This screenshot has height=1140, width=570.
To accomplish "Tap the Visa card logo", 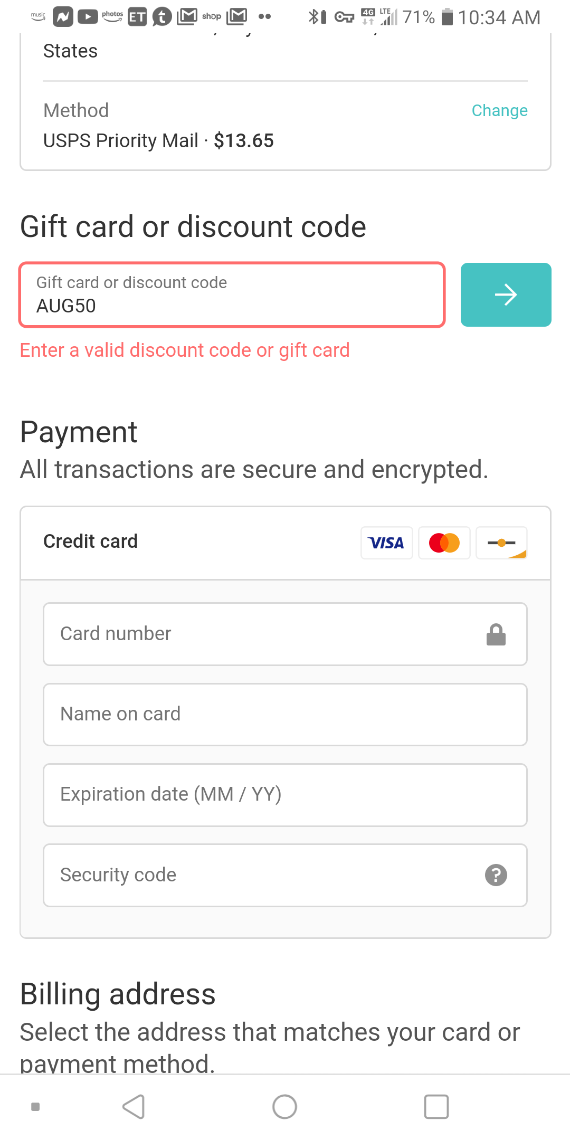I will coord(386,543).
